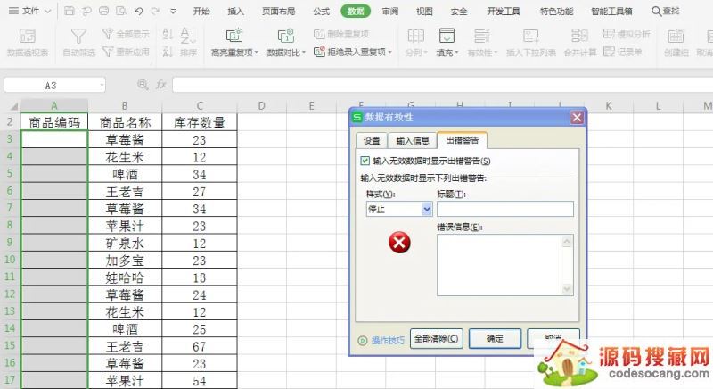
Task: Click the 排序 sort icon
Action: (x=188, y=36)
